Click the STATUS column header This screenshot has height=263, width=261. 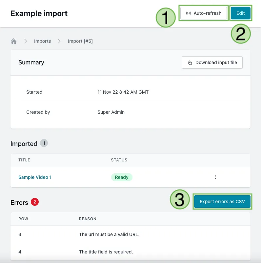click(119, 160)
